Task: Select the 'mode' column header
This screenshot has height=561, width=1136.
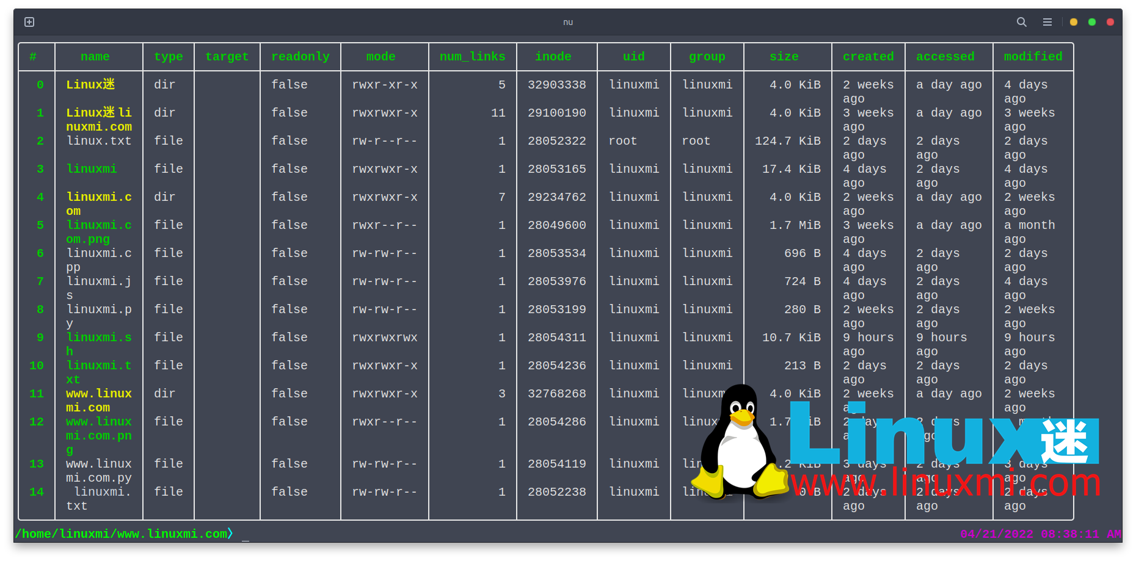Action: coord(381,57)
